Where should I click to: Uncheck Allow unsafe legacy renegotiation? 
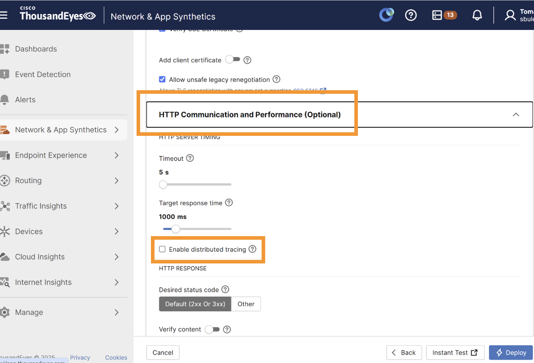[162, 79]
